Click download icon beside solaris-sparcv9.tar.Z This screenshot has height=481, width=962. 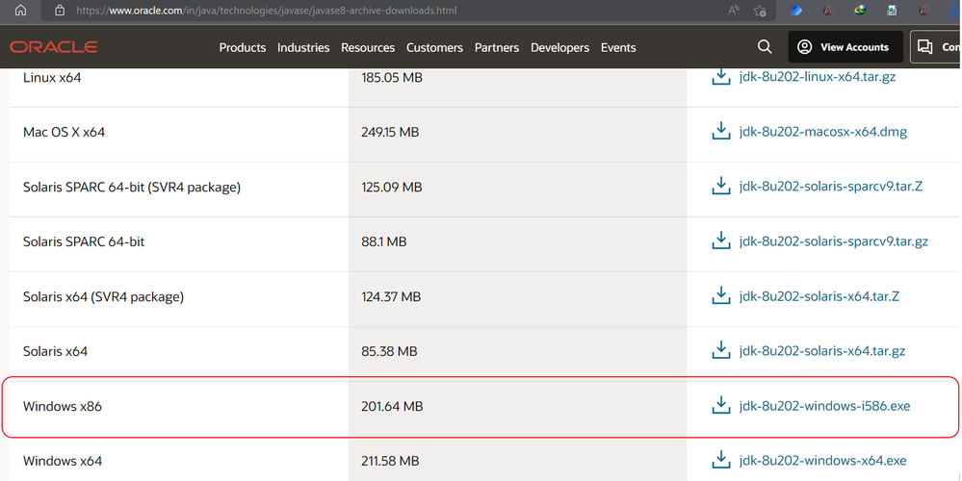pos(721,186)
